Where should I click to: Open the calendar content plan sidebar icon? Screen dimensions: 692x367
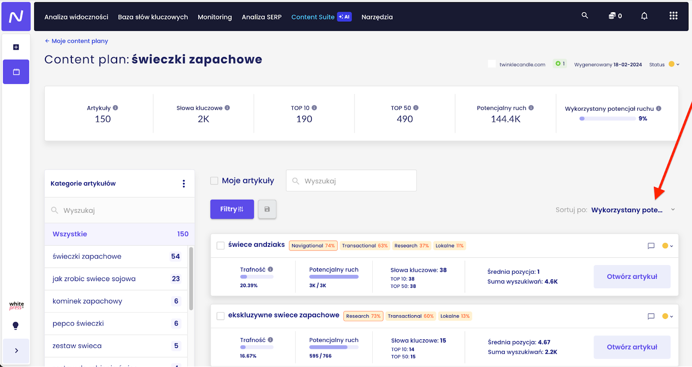16,72
